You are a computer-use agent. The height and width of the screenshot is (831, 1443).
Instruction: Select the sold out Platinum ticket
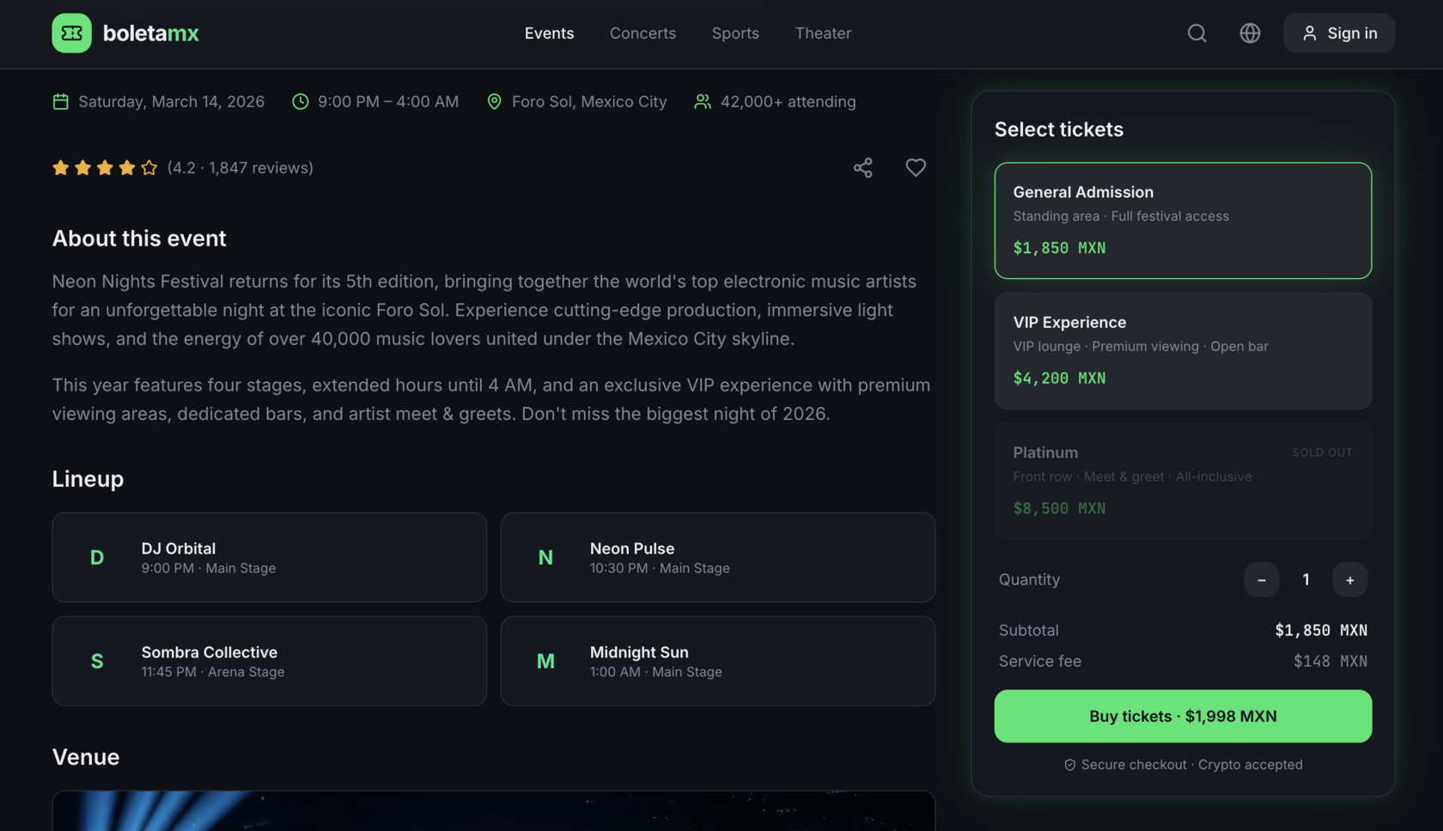(x=1183, y=481)
